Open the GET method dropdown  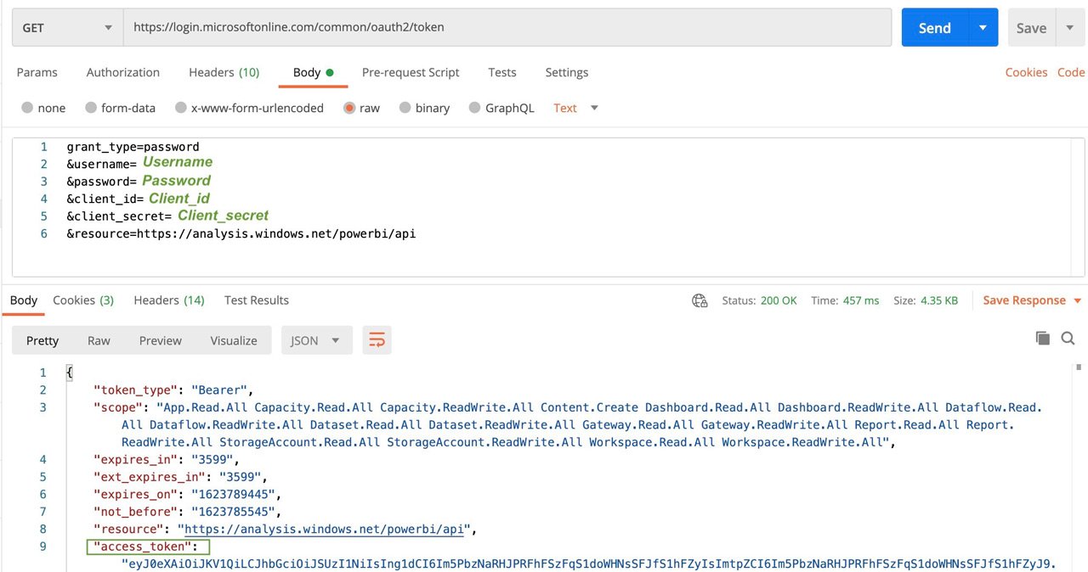(68, 27)
